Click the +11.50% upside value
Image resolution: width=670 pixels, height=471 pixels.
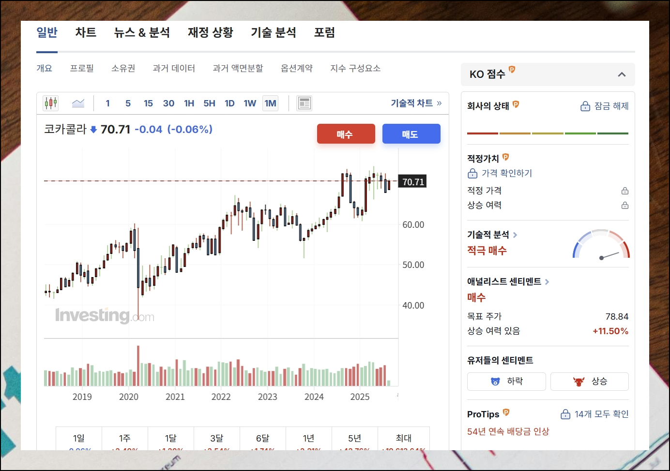pyautogui.click(x=610, y=331)
